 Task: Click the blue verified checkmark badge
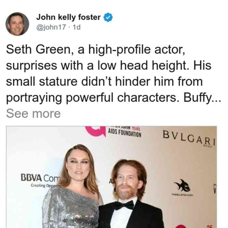[108, 17]
